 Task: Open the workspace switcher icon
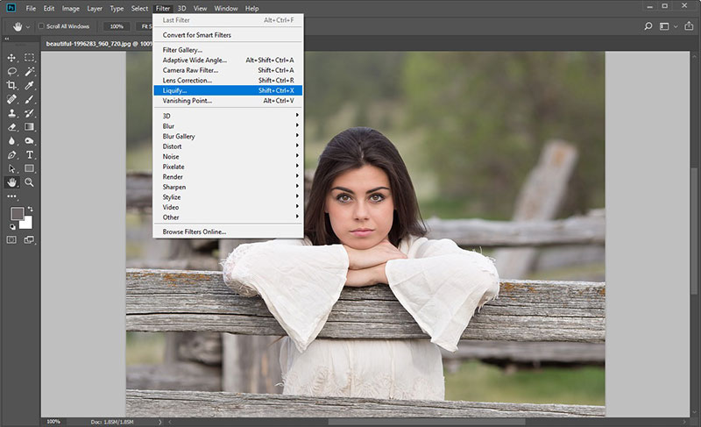click(x=664, y=26)
